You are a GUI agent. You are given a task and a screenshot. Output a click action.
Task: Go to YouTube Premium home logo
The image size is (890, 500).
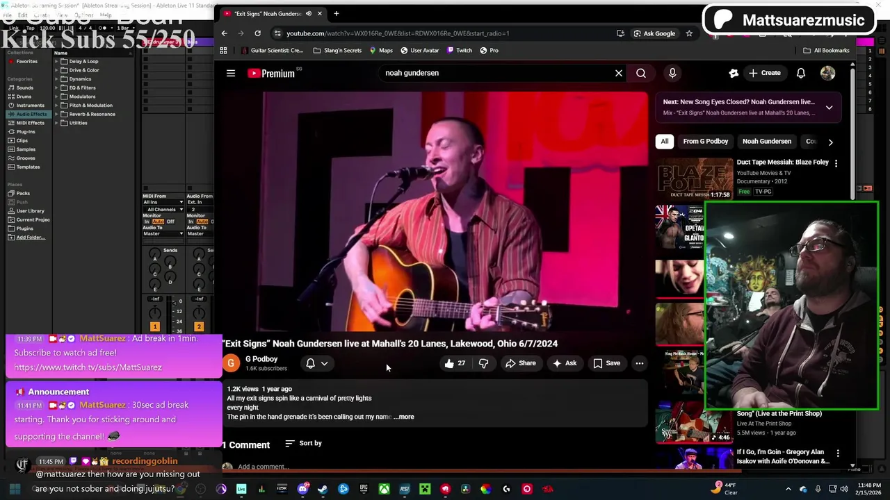coord(271,73)
